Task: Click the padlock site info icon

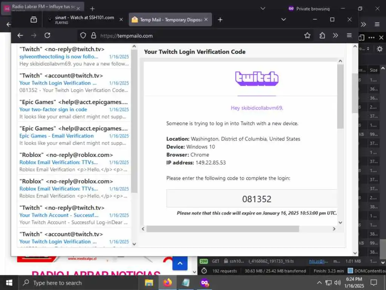Action: 93,35
